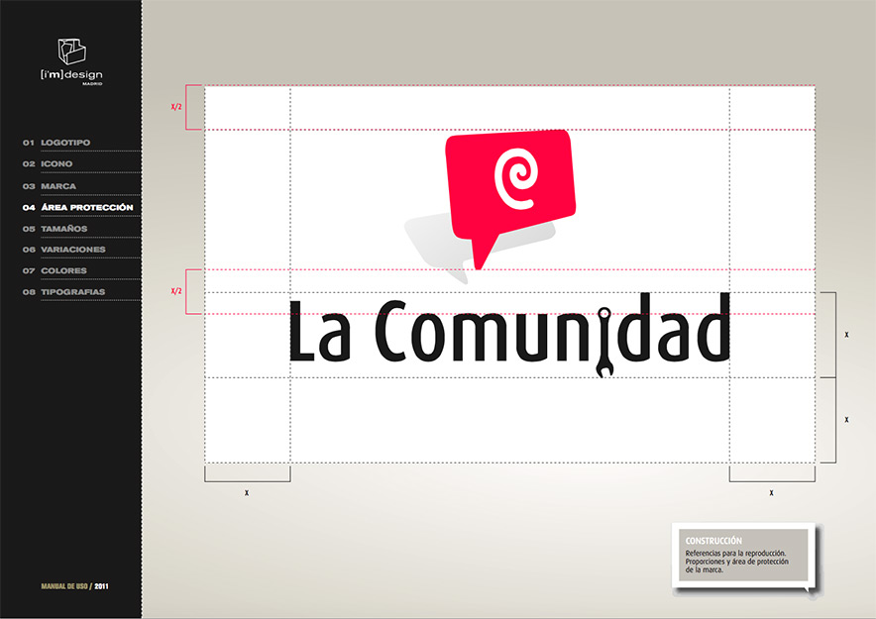Click the [i'm]design box logo icon
Screen dimensions: 876x619
click(x=70, y=52)
